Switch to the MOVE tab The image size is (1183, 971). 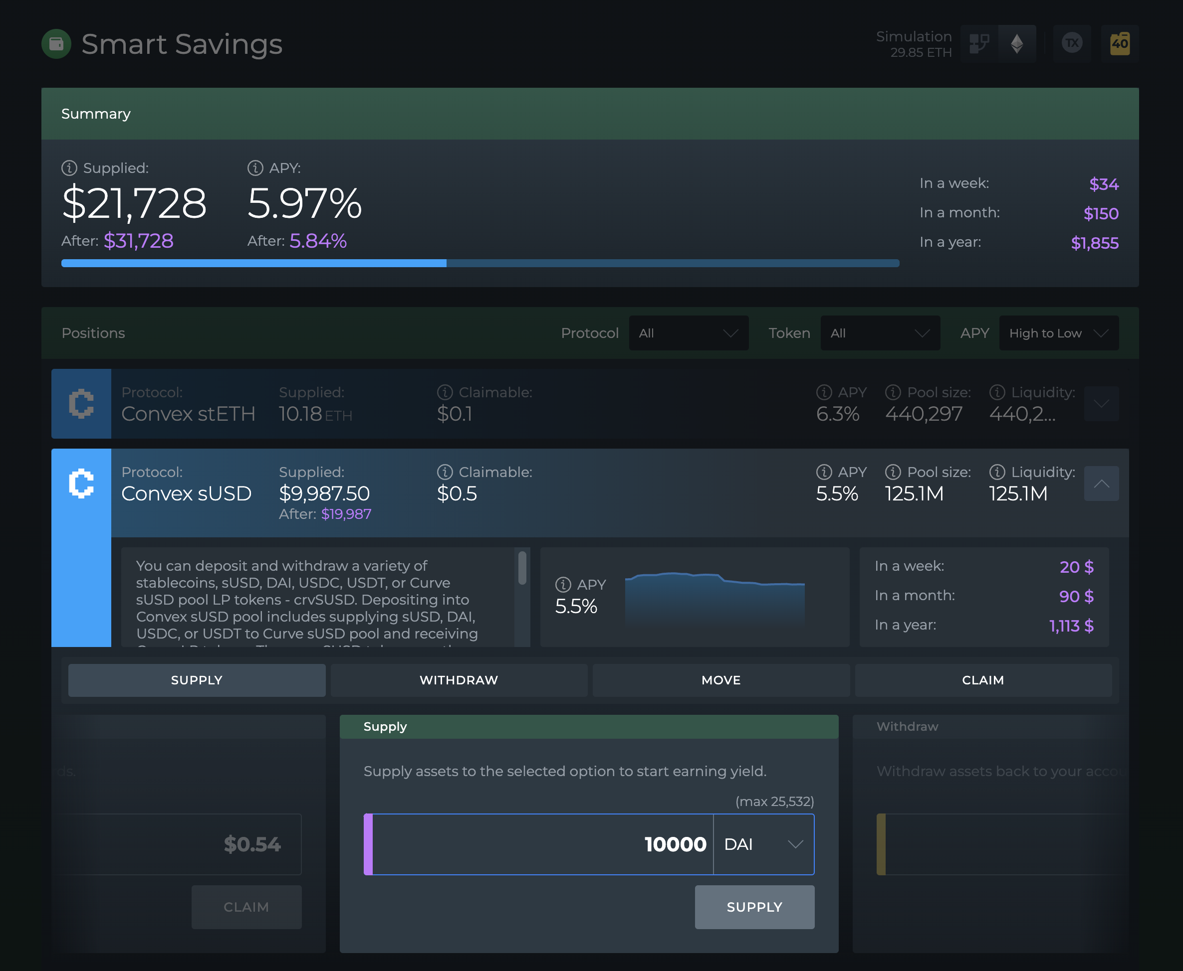(721, 680)
